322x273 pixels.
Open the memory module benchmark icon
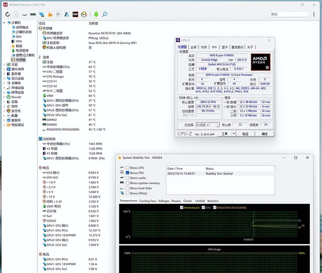33,15
